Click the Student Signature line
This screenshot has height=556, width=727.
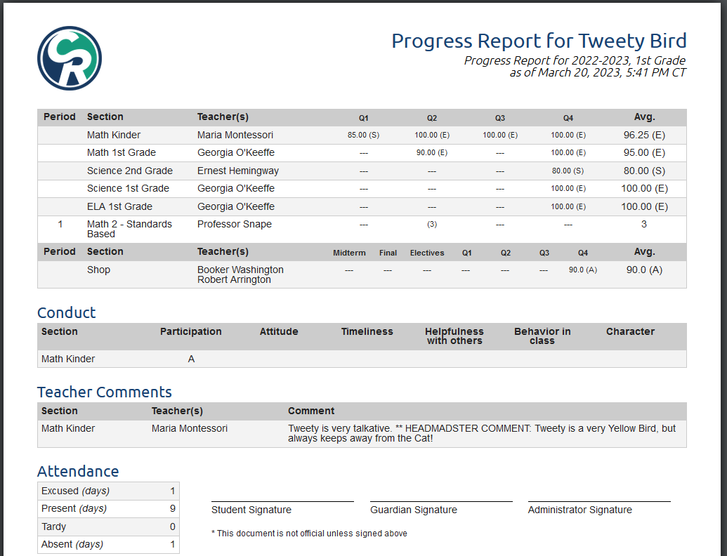coord(282,503)
